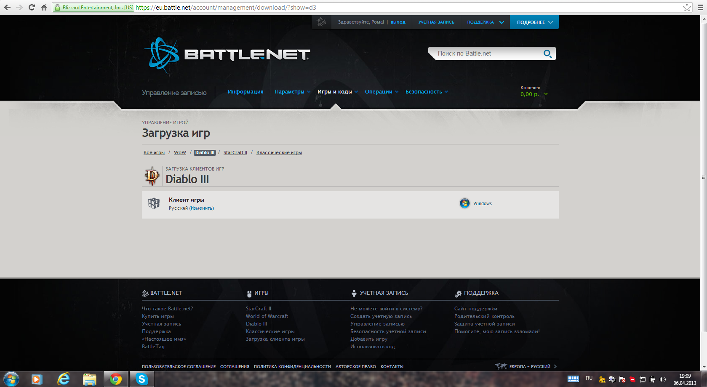Select the StarCraft II filter
Screen dimensions: 707x387
pyautogui.click(x=235, y=152)
